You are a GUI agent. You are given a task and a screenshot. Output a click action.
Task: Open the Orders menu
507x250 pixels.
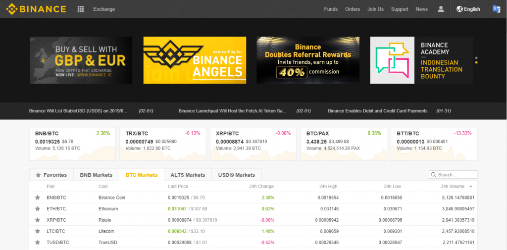point(353,9)
